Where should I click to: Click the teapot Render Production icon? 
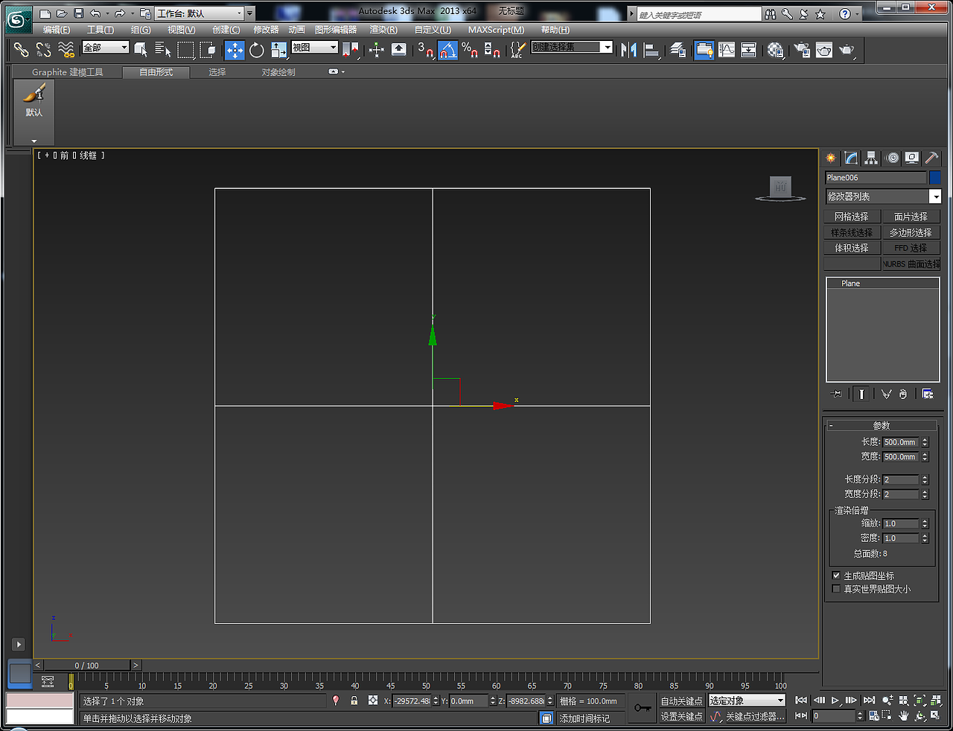(x=847, y=50)
